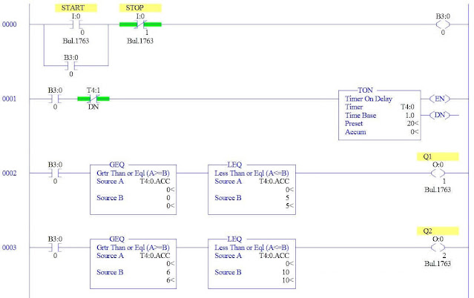Click Source A T4:0.ACC in rung 0003 LEQ
The image size is (474, 298).
click(x=274, y=256)
